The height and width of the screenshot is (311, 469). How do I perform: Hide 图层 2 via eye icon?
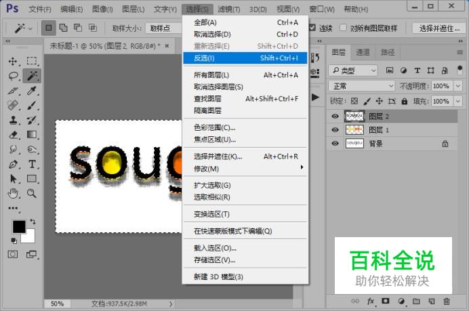tap(335, 117)
